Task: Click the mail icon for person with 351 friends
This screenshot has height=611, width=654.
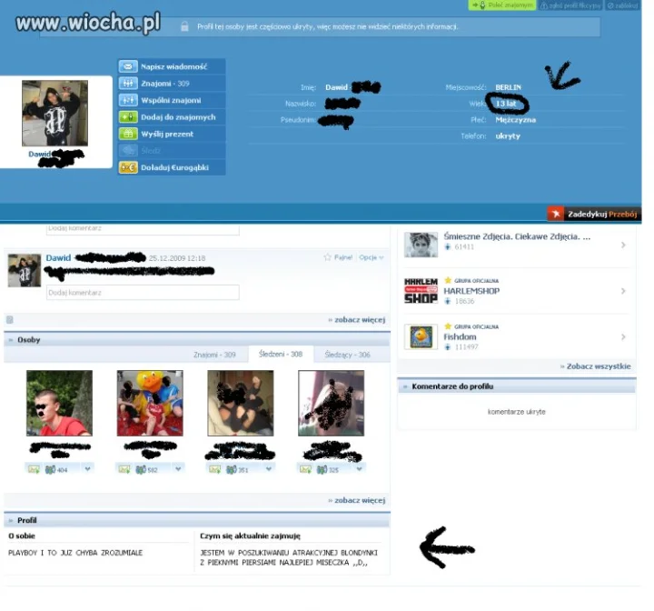Action: [x=214, y=469]
